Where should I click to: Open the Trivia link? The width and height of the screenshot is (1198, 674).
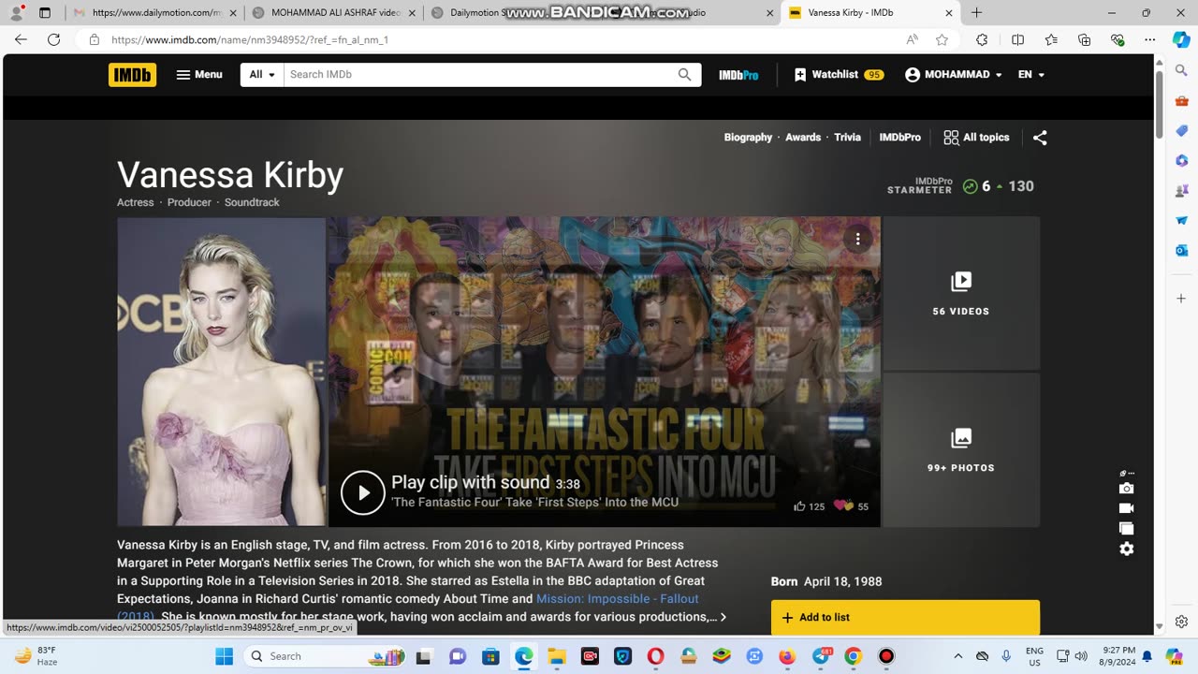click(847, 138)
